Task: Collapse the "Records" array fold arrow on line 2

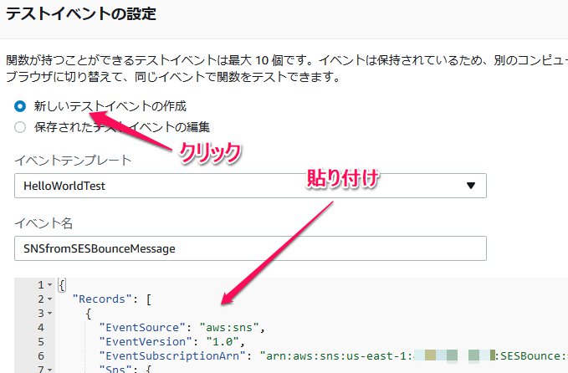Action: point(52,299)
